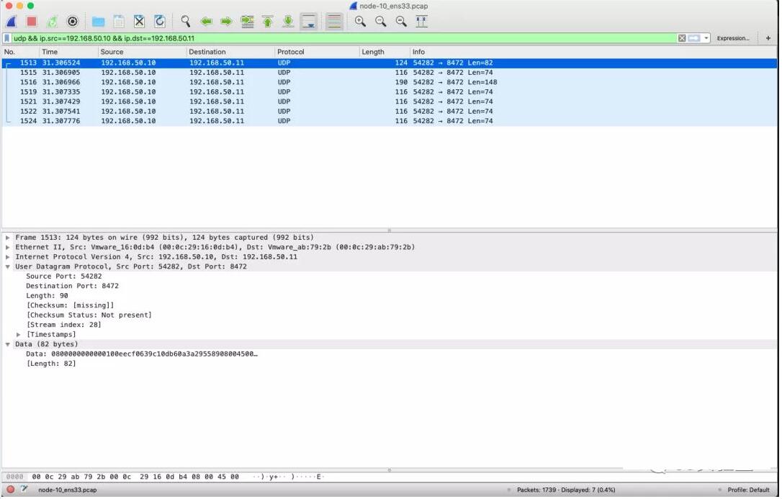782x499 pixels.
Task: Click into the display filter field
Action: [x=344, y=38]
